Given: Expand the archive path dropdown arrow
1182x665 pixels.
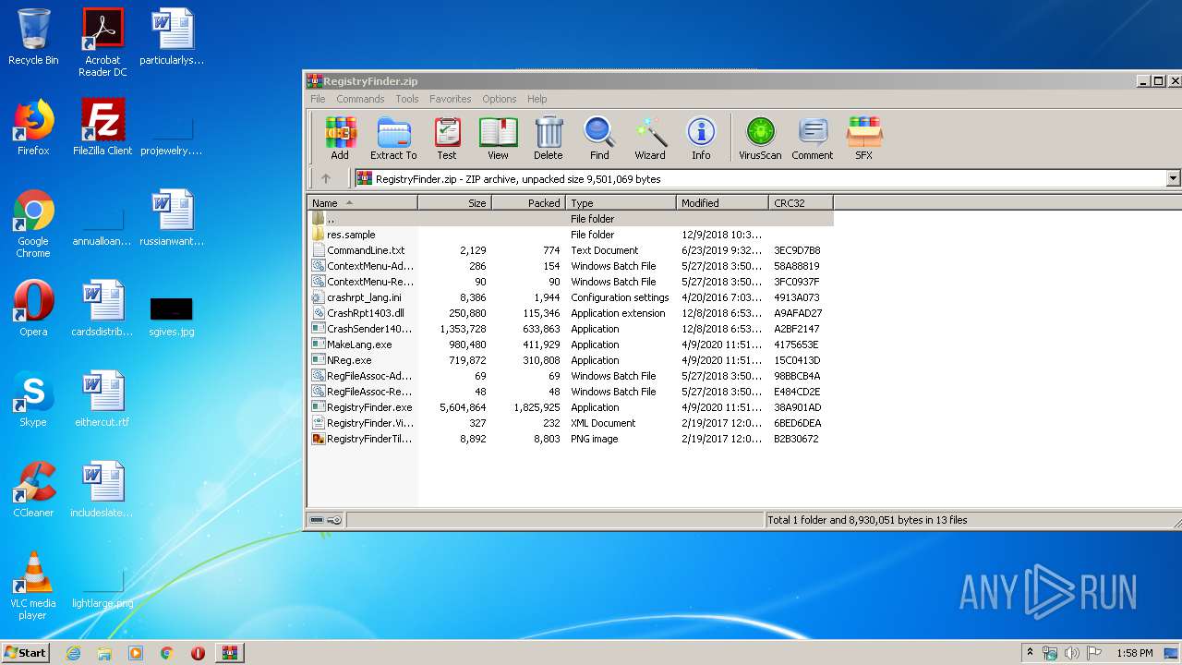Looking at the screenshot, I should pos(1174,179).
